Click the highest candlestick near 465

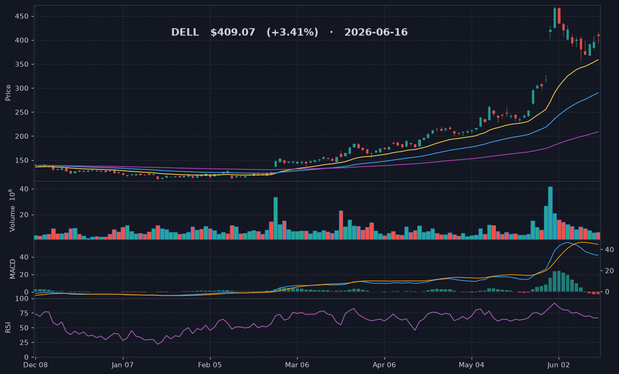[555, 18]
